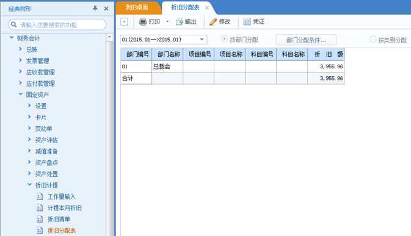Click the 凭证 voucher icon

coord(247,22)
